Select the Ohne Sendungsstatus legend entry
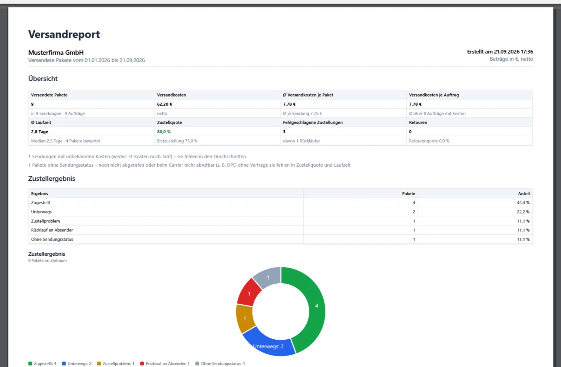561x367 pixels. 220,363
